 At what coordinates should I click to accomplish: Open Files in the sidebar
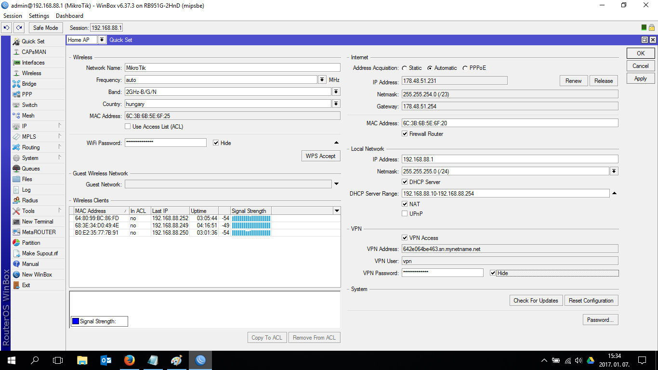27,179
